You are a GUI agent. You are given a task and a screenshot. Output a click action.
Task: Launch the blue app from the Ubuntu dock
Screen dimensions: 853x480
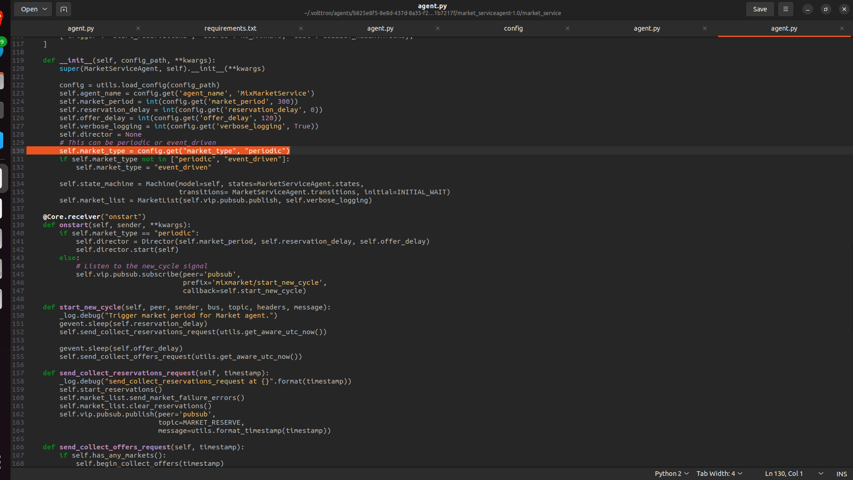[x=2, y=139]
